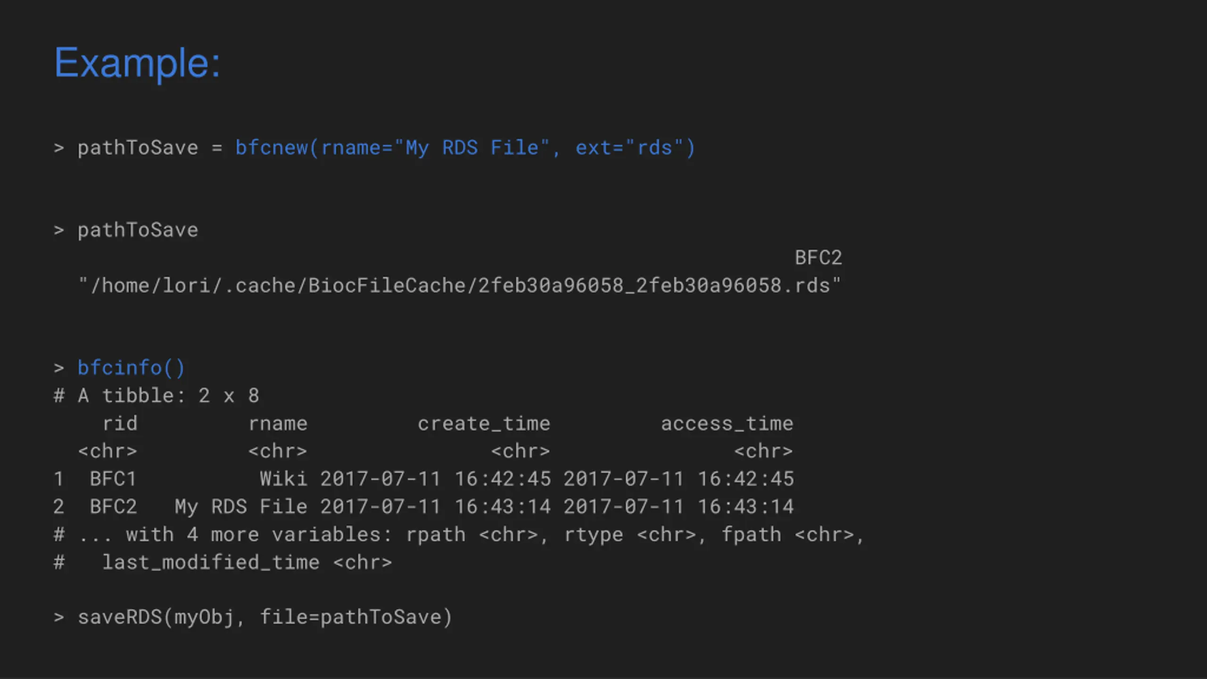The height and width of the screenshot is (679, 1207).
Task: Click pathToSave in the assignment line
Action: click(x=138, y=148)
